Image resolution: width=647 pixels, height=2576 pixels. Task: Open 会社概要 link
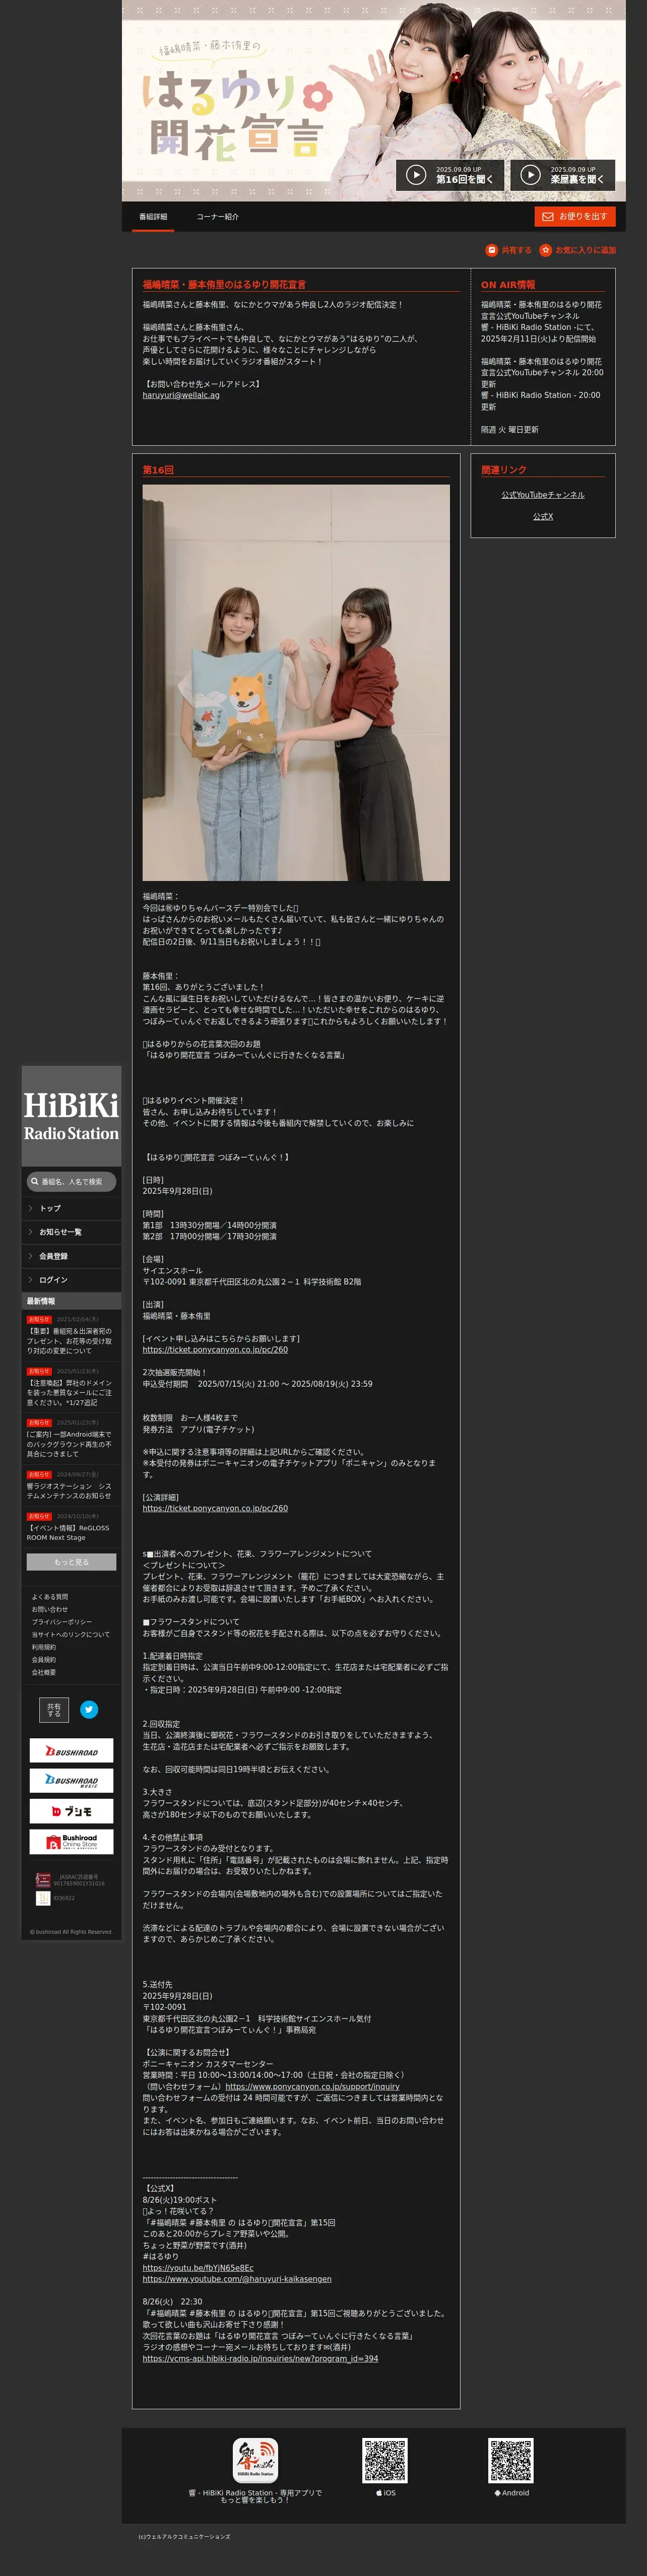click(44, 1672)
